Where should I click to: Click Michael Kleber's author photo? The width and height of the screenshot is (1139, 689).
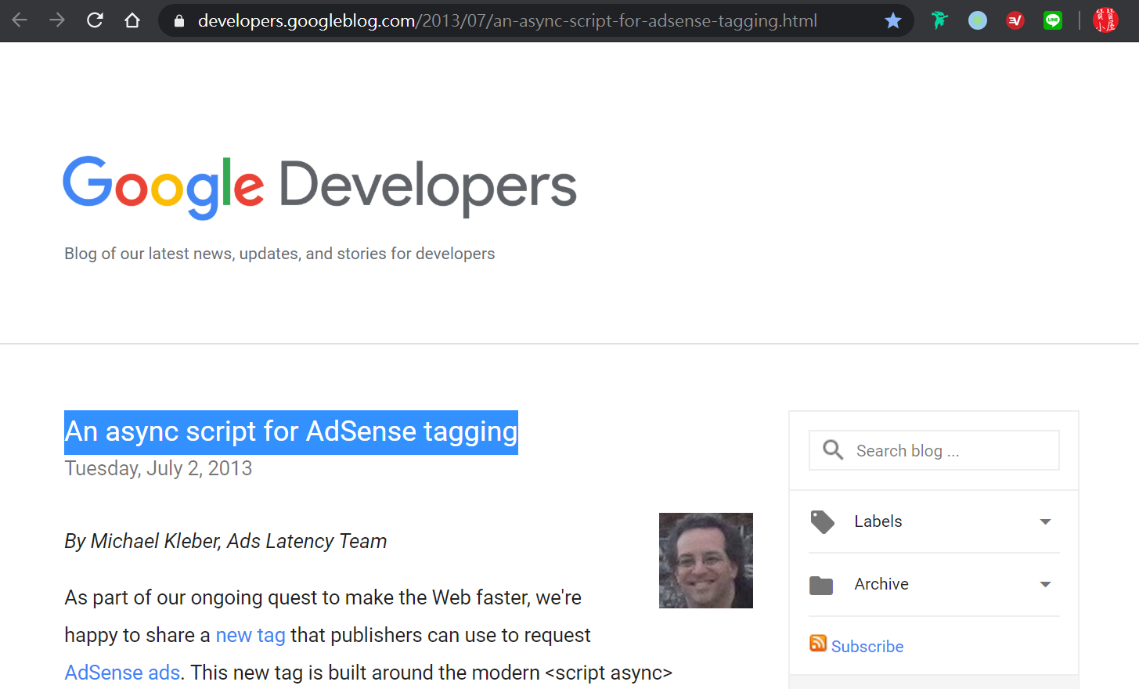[x=706, y=561]
